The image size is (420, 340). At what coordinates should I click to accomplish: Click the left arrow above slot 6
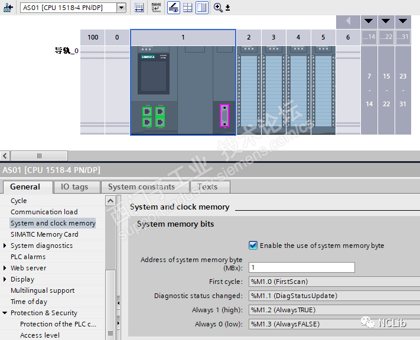pos(348,21)
